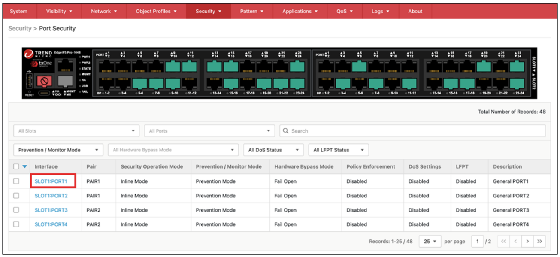
Task: Click 'Records: 1-25 / 48' text
Action: click(x=390, y=242)
